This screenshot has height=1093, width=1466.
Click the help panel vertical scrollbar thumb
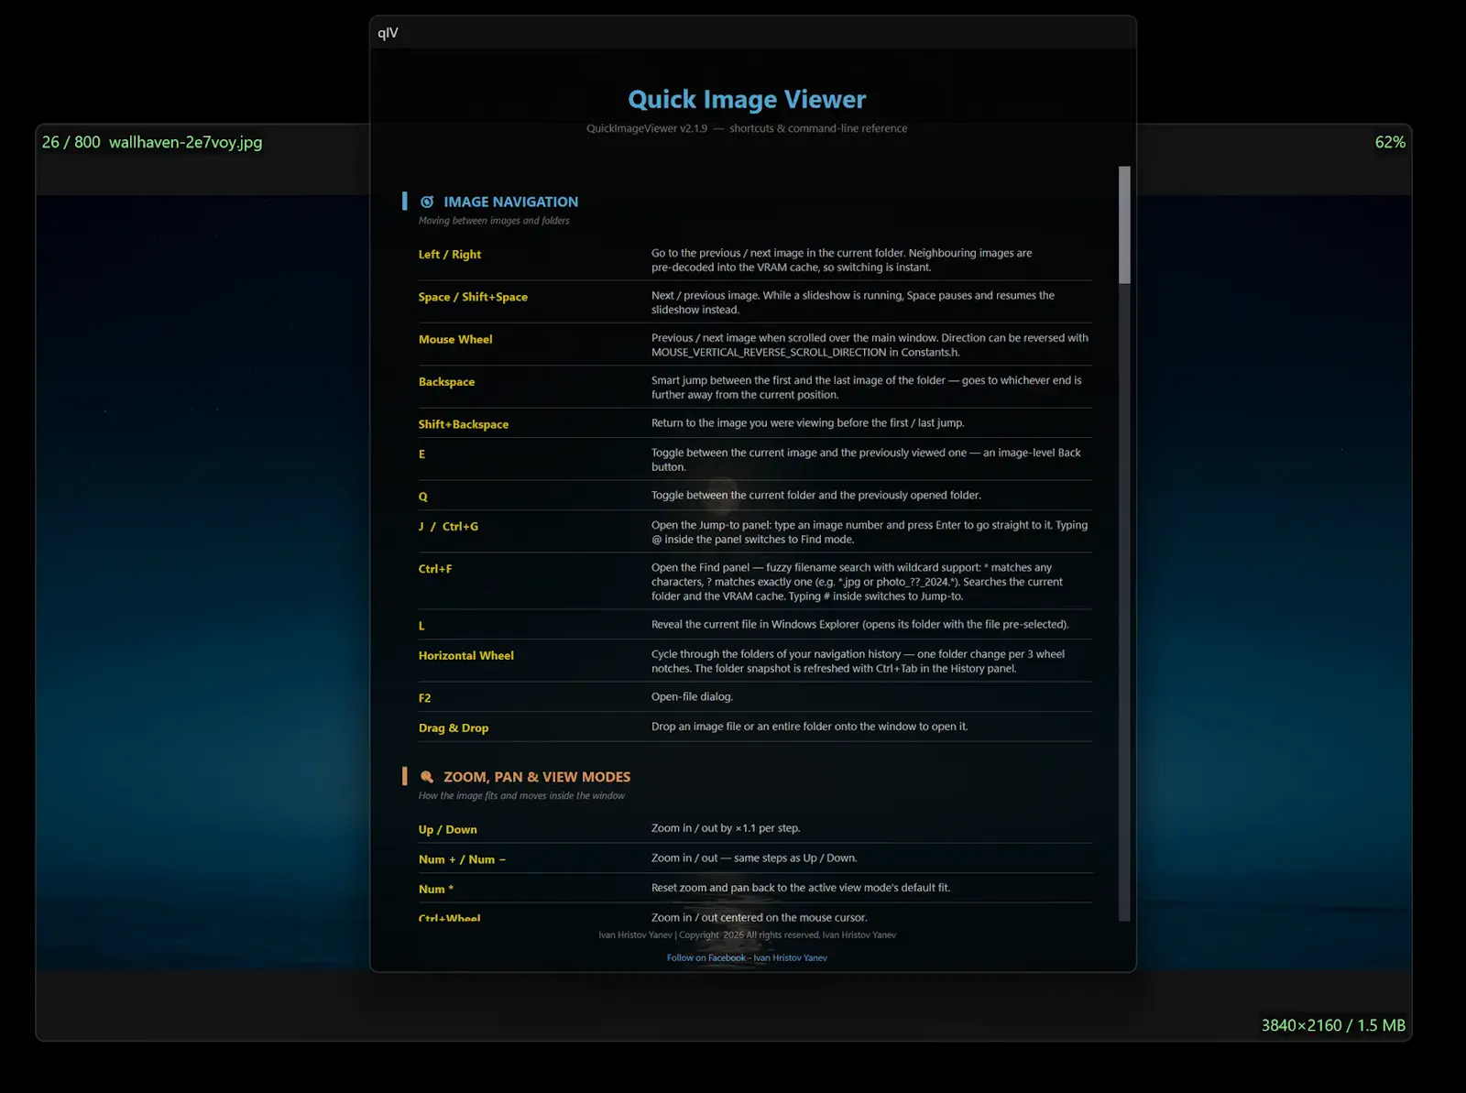pos(1124,225)
